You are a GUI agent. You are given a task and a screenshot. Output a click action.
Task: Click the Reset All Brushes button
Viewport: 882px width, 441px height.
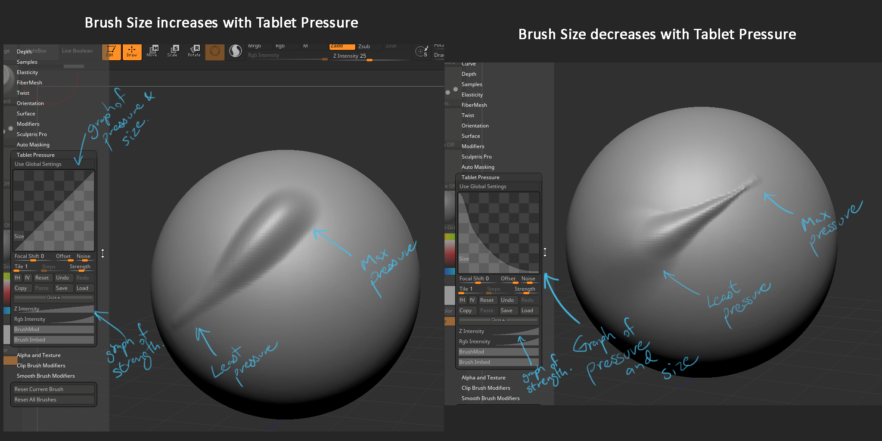tap(54, 400)
